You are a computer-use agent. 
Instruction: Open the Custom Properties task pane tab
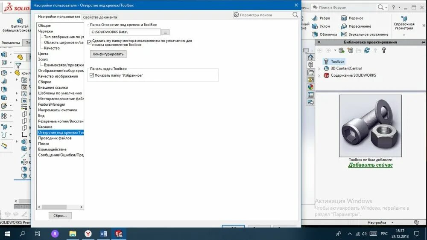pyautogui.click(x=311, y=95)
